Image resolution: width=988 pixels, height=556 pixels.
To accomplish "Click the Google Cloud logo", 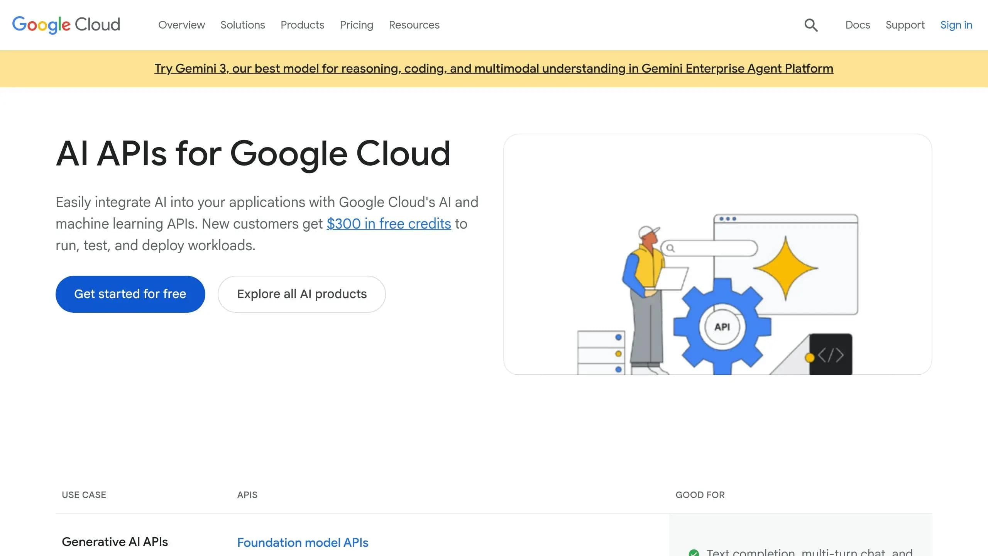I will [66, 25].
